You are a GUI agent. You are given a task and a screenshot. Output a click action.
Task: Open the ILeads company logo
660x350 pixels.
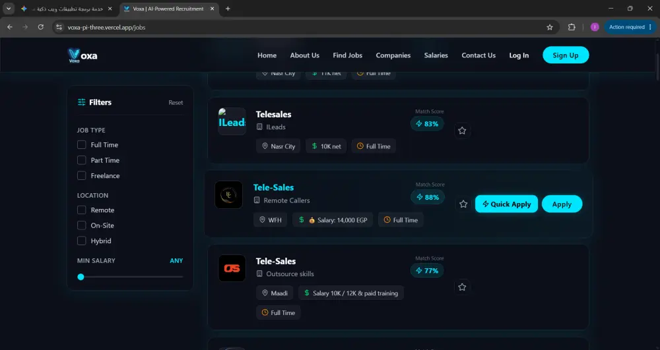232,121
